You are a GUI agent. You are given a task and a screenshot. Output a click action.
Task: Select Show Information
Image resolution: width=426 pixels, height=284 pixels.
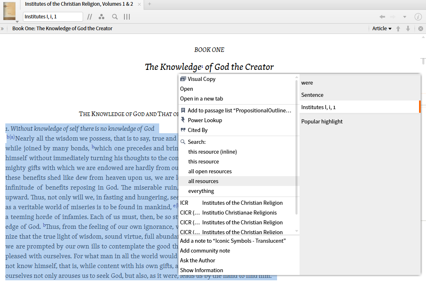239,270
